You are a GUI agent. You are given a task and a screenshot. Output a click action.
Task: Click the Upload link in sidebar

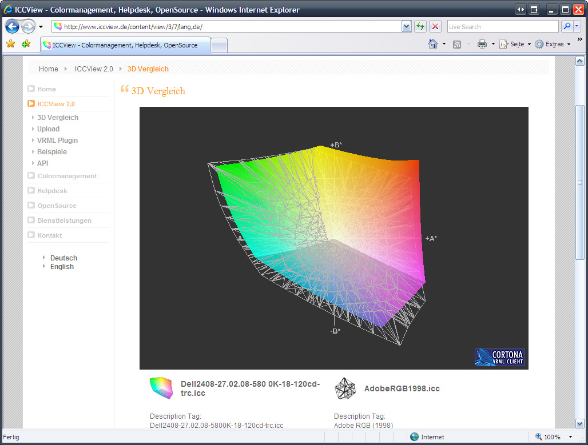48,129
